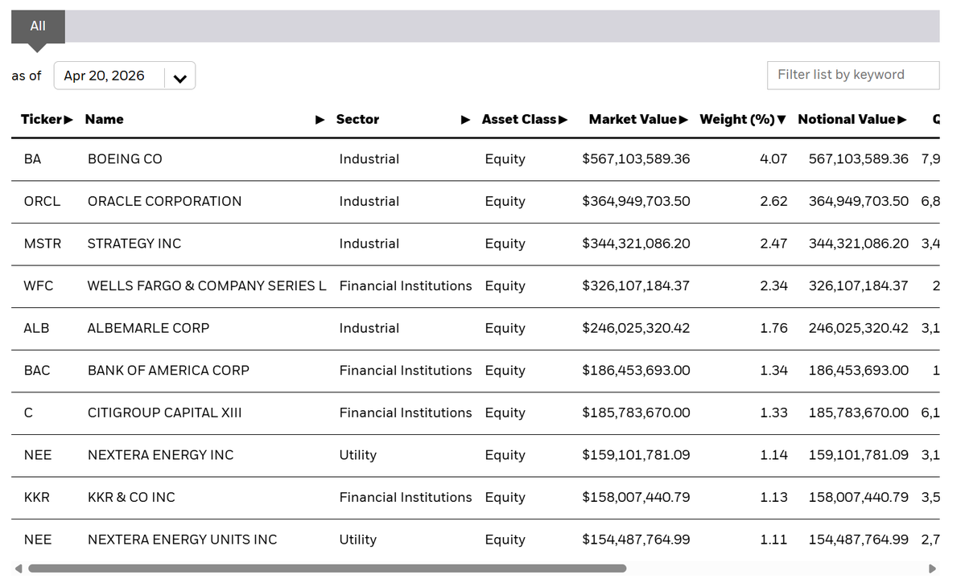The image size is (965, 587).
Task: Click weight value 1.34
Action: [x=773, y=371]
